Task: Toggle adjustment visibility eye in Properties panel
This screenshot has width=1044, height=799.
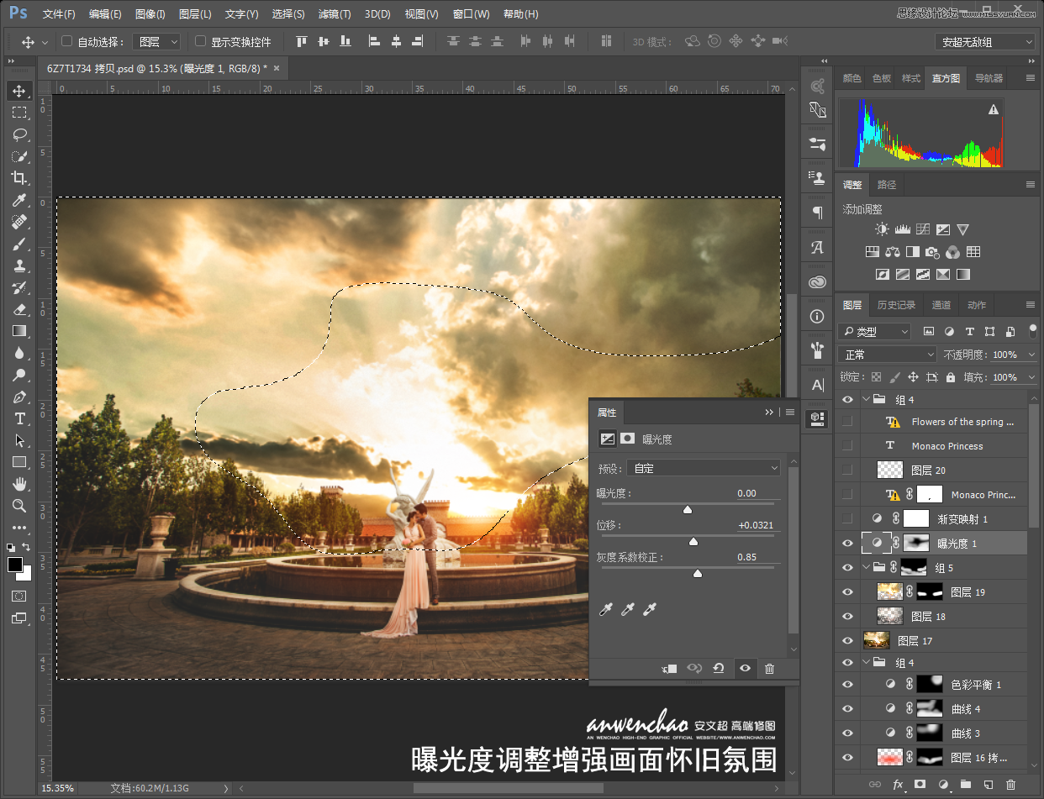Action: tap(744, 669)
